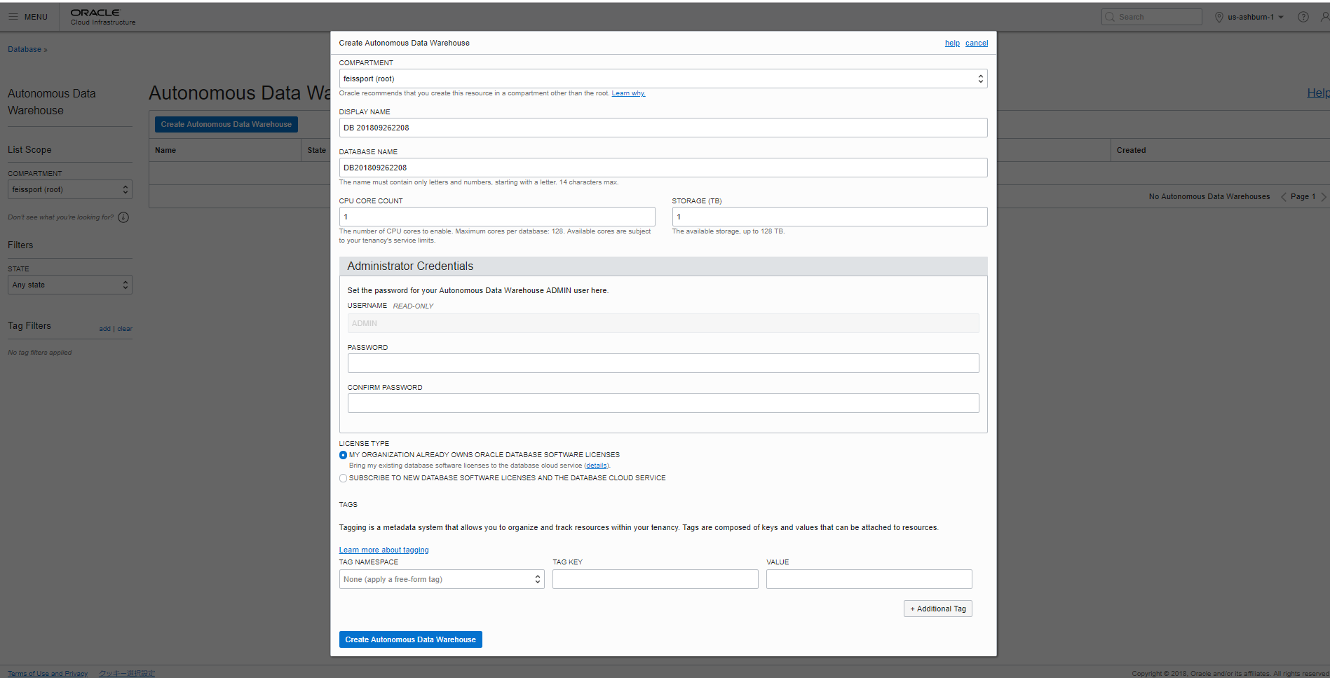
Task: Open the Compartment dropdown in the dialog
Action: point(663,79)
